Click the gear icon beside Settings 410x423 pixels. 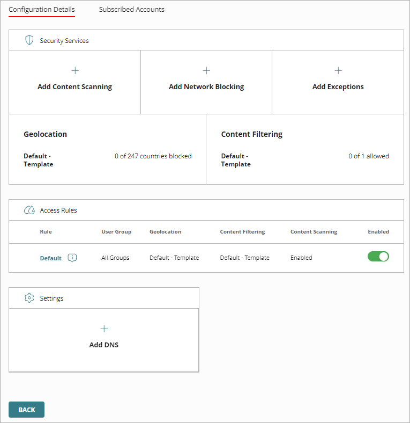29,298
